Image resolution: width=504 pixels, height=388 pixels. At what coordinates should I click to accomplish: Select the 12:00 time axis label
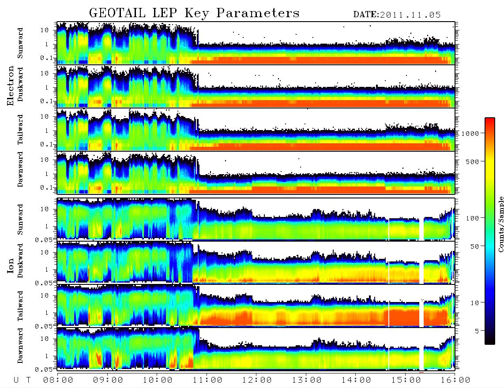(x=257, y=380)
